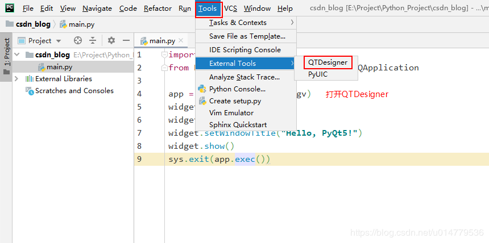489x243 pixels.
Task: Select Vim Emulator option
Action: (246, 113)
